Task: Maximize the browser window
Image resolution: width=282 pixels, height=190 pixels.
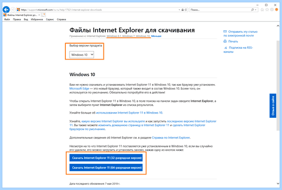Action: click(x=266, y=5)
